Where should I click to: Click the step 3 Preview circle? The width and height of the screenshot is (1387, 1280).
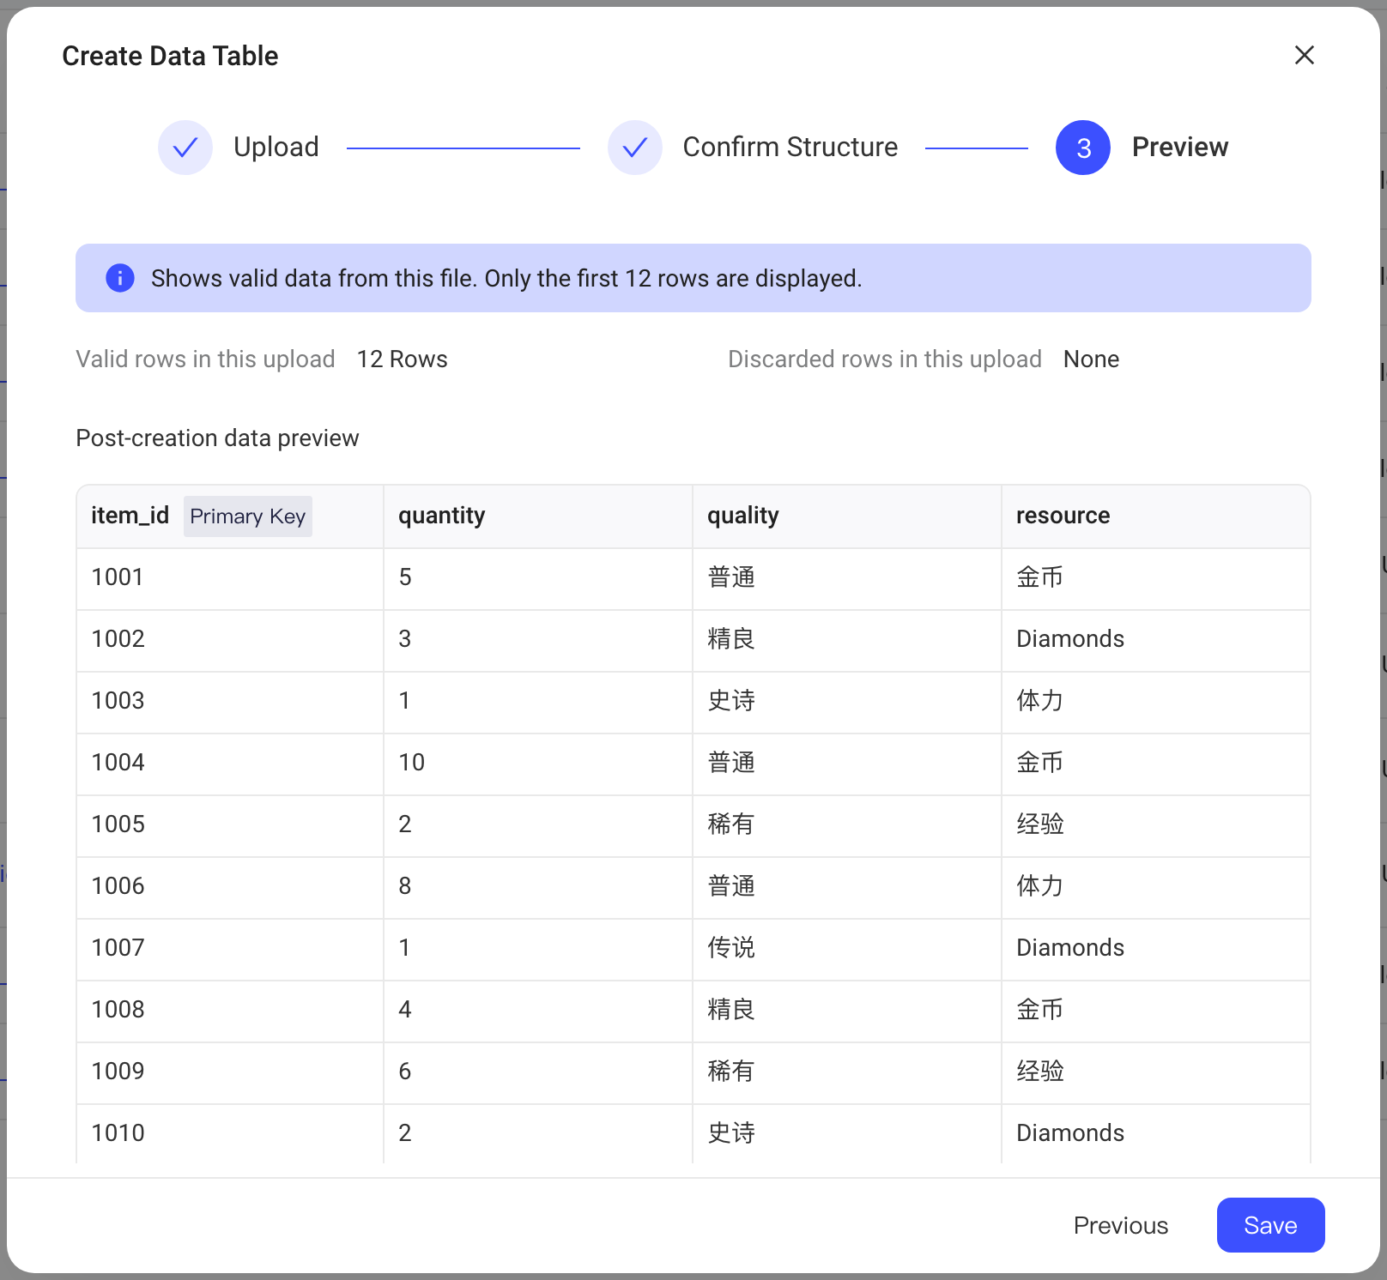1083,148
